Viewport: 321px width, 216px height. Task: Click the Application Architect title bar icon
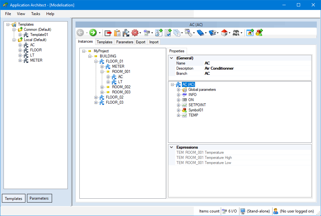pos(5,5)
